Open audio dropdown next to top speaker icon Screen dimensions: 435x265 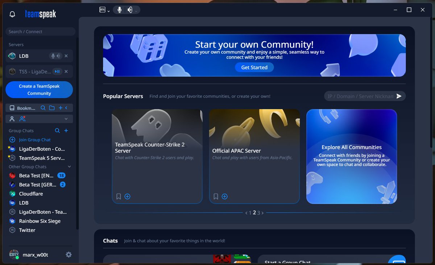(x=136, y=11)
